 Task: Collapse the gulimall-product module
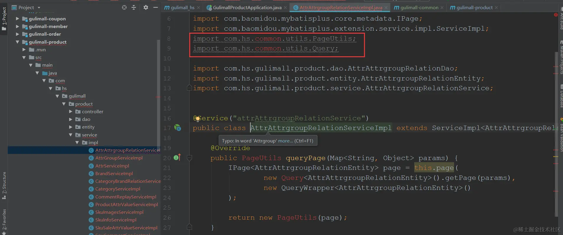tap(17, 42)
